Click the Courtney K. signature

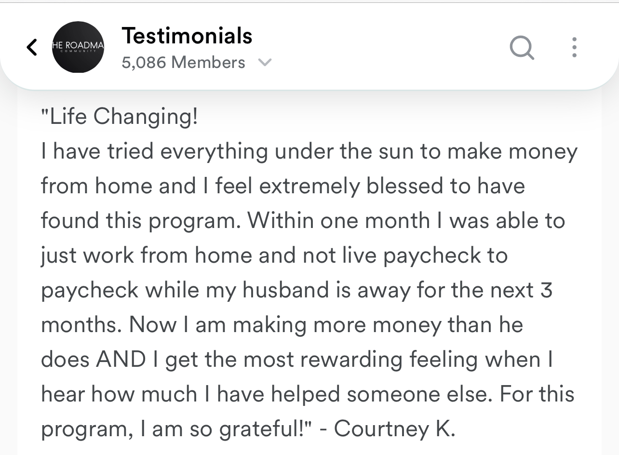(394, 429)
